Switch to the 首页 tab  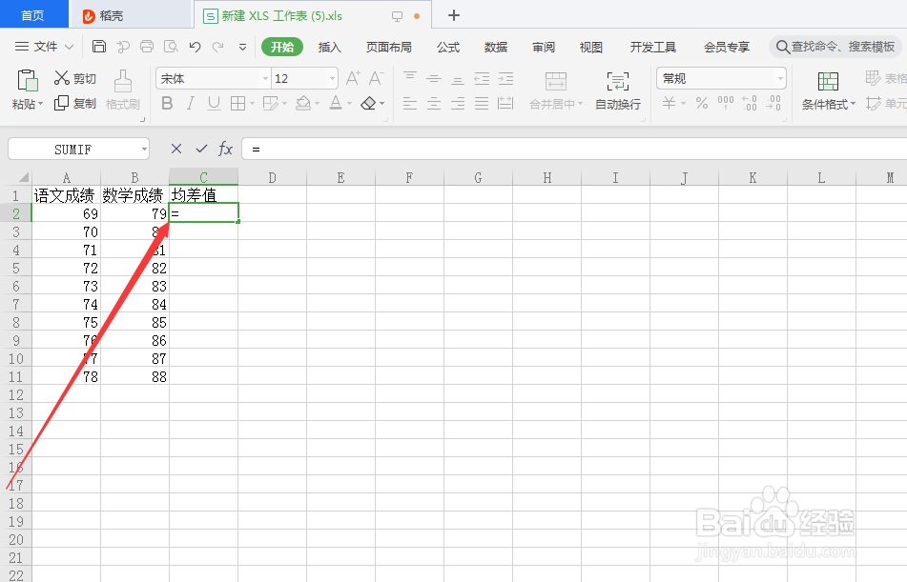[x=32, y=15]
